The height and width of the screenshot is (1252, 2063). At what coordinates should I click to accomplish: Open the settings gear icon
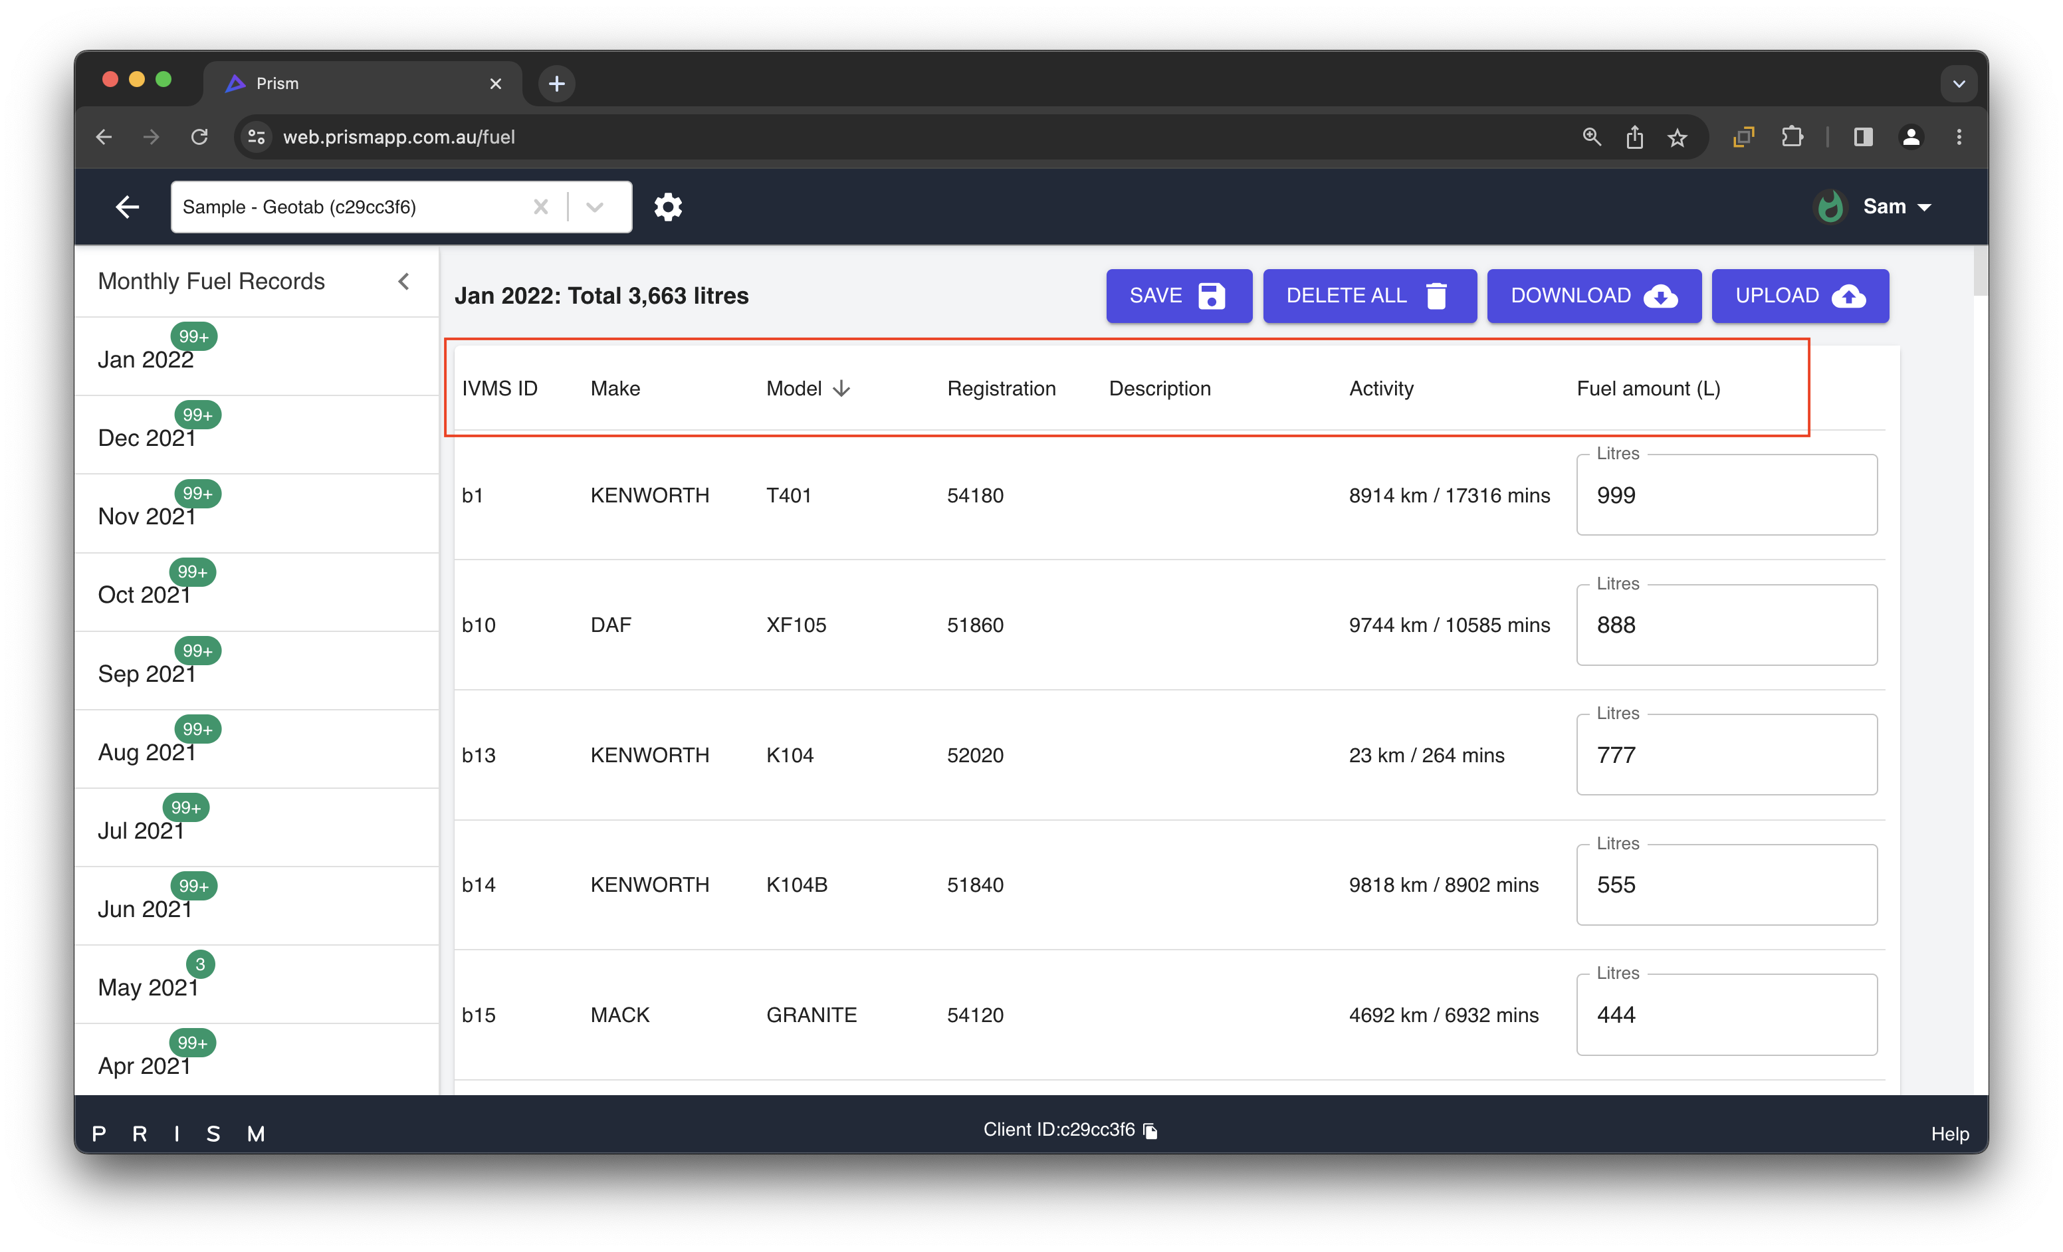667,207
